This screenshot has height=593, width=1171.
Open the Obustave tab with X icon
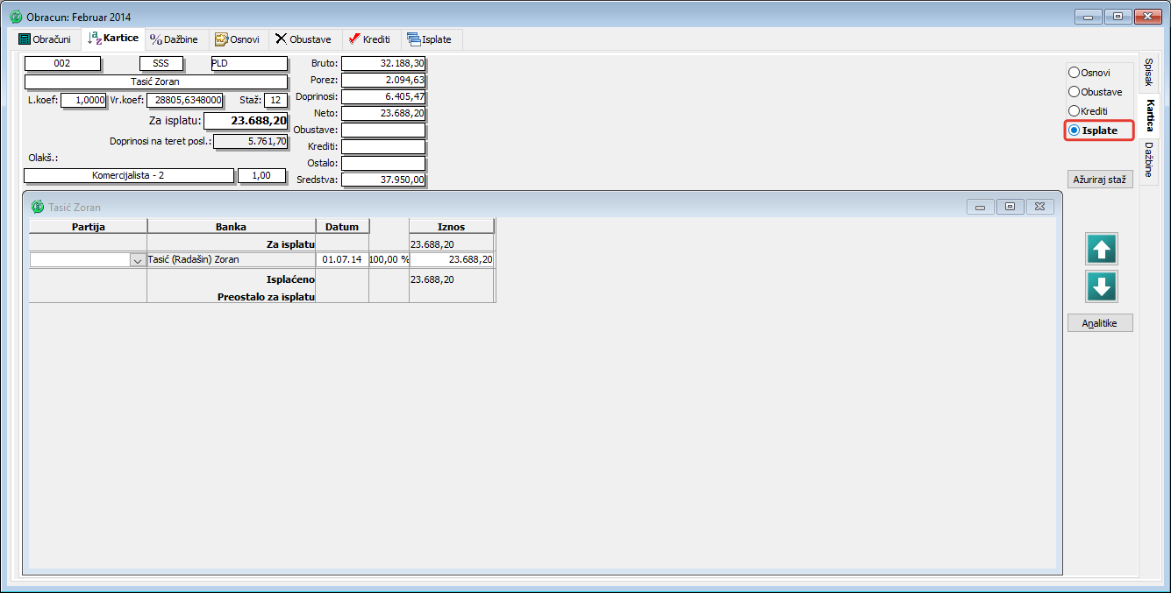click(x=303, y=39)
